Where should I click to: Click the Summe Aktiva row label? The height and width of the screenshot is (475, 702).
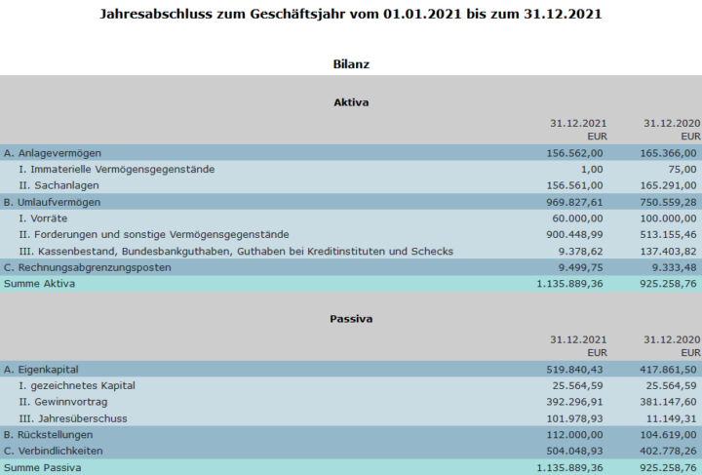coord(39,284)
